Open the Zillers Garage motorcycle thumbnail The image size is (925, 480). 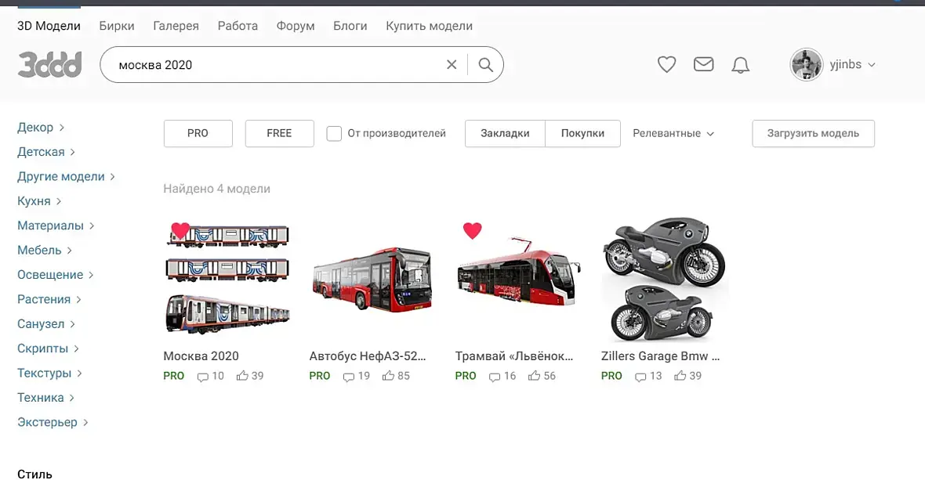point(665,280)
